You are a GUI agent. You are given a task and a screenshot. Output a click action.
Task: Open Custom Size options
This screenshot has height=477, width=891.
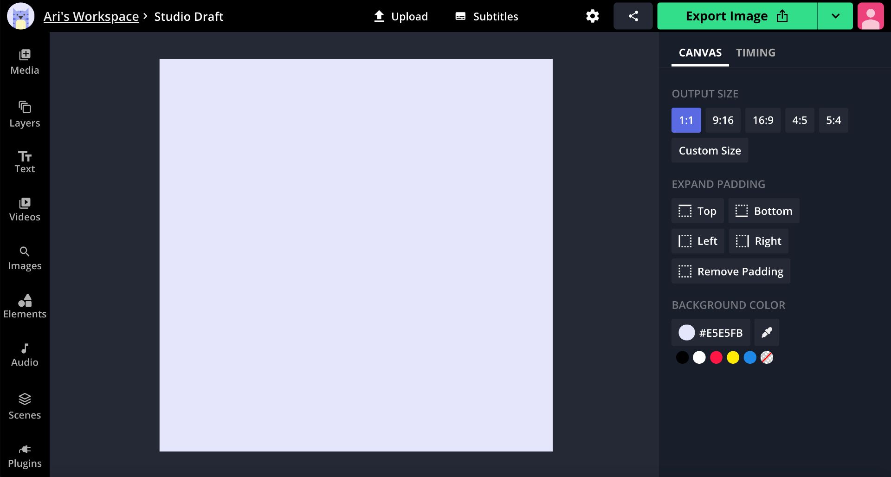pos(710,150)
